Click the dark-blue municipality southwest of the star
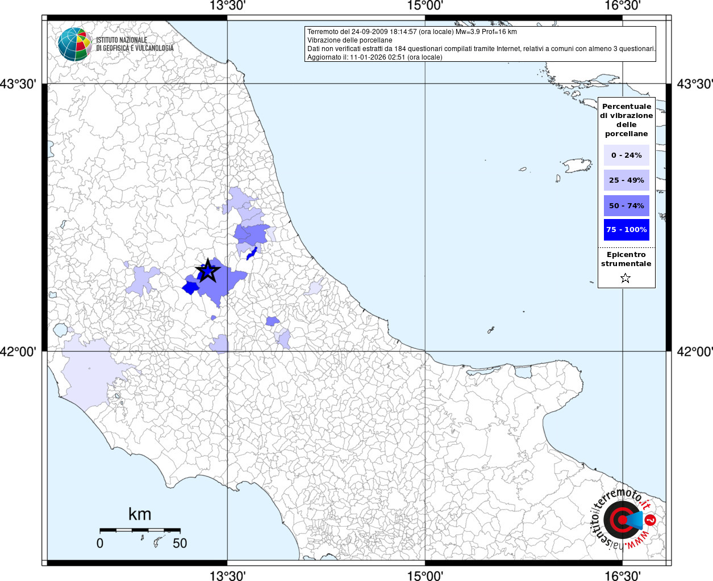This screenshot has height=581, width=713. click(190, 288)
